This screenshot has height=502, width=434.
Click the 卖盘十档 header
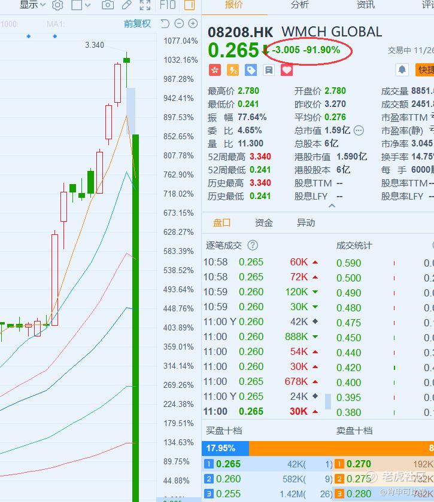[354, 431]
